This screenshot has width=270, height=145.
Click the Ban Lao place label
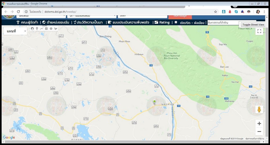click(224, 67)
